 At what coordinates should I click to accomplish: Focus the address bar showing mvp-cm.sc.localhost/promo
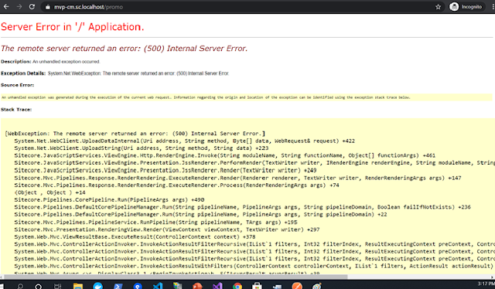(x=242, y=7)
